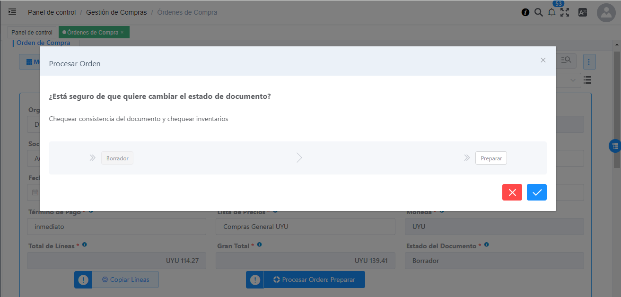Screen dimensions: 621x297
Task: Open the language translation icon
Action: 583,13
